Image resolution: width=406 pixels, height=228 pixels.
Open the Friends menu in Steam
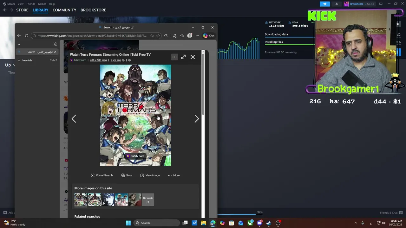31,4
